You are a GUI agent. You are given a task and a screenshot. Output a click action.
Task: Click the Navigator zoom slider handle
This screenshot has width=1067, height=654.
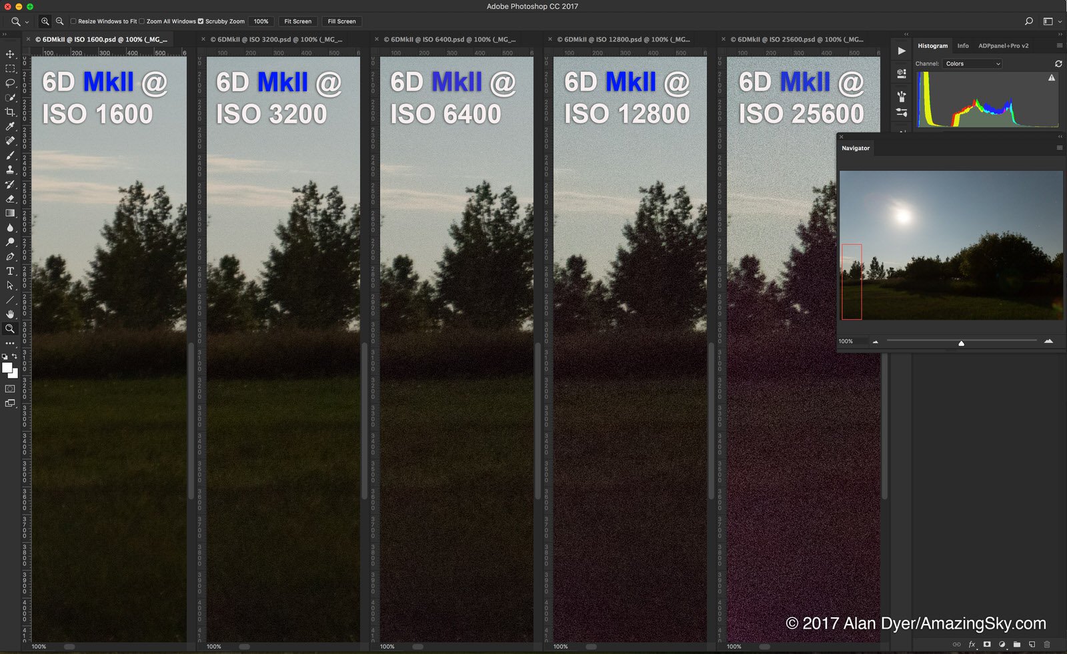pyautogui.click(x=961, y=343)
